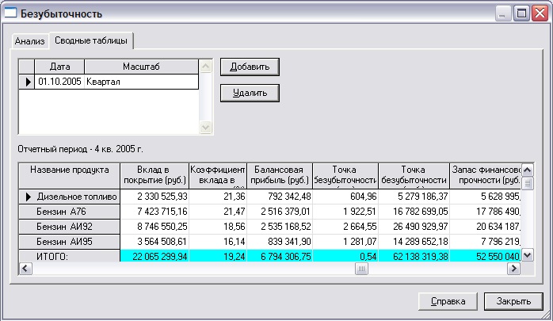This screenshot has height=321, width=553.
Task: Minimize the Безубыточность window
Action: [502, 13]
